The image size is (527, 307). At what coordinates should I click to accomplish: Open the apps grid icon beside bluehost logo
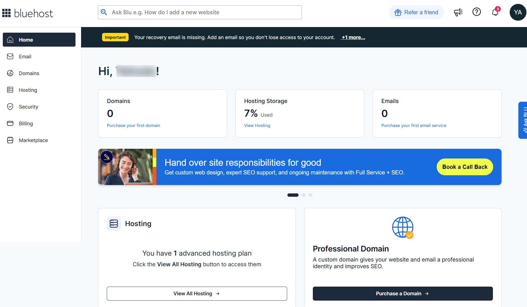(x=6, y=13)
